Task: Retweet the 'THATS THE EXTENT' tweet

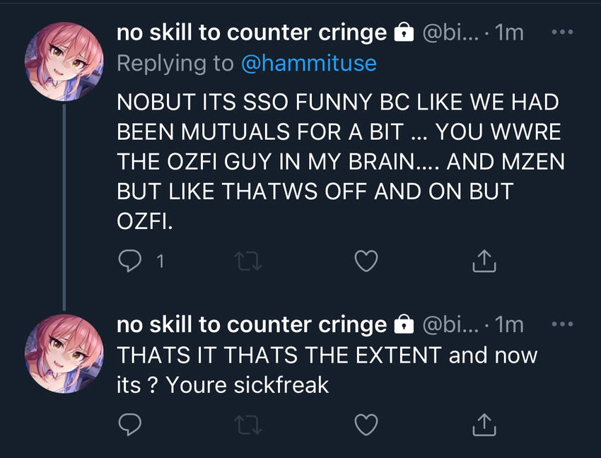Action: click(x=248, y=424)
